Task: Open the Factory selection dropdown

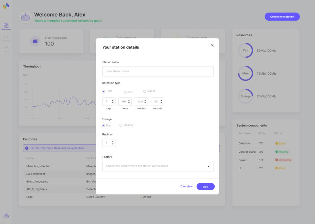Action: coord(158,166)
